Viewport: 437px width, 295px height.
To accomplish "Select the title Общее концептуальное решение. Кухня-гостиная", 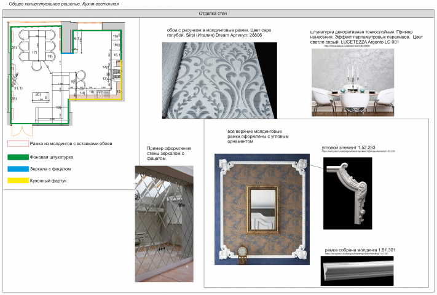I will [x=64, y=4].
